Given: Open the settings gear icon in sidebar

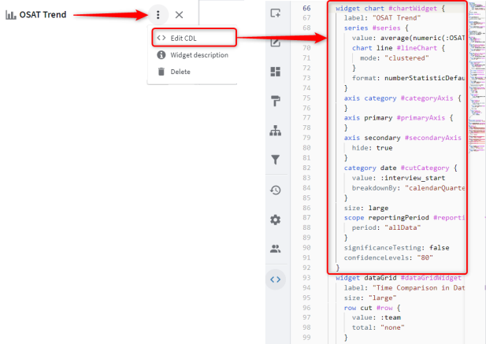Looking at the screenshot, I should pos(275,220).
